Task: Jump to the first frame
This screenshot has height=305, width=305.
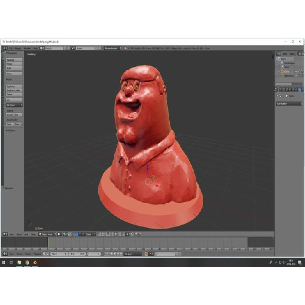Action: coord(106,254)
